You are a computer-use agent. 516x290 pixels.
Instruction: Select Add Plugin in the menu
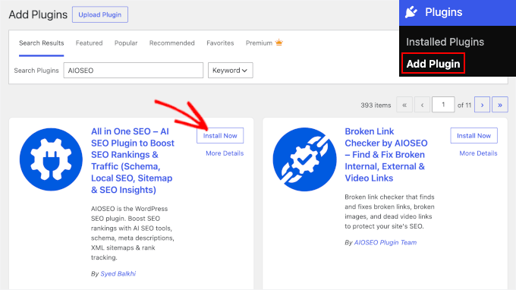(433, 63)
